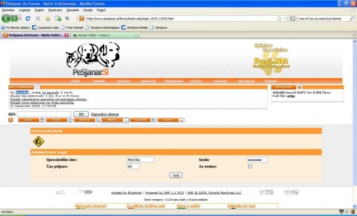Click the Vpis login button
This screenshot has width=357, height=216.
(176, 175)
